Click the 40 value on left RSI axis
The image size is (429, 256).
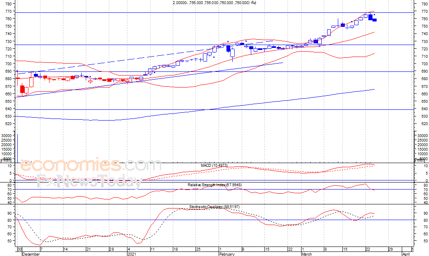click(x=9, y=203)
